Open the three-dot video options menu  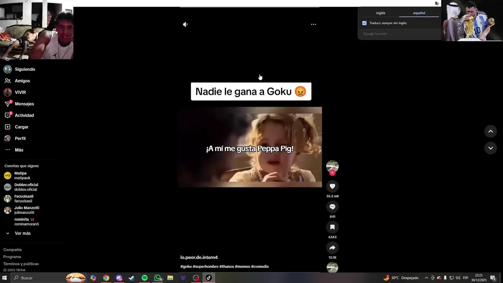(x=314, y=24)
